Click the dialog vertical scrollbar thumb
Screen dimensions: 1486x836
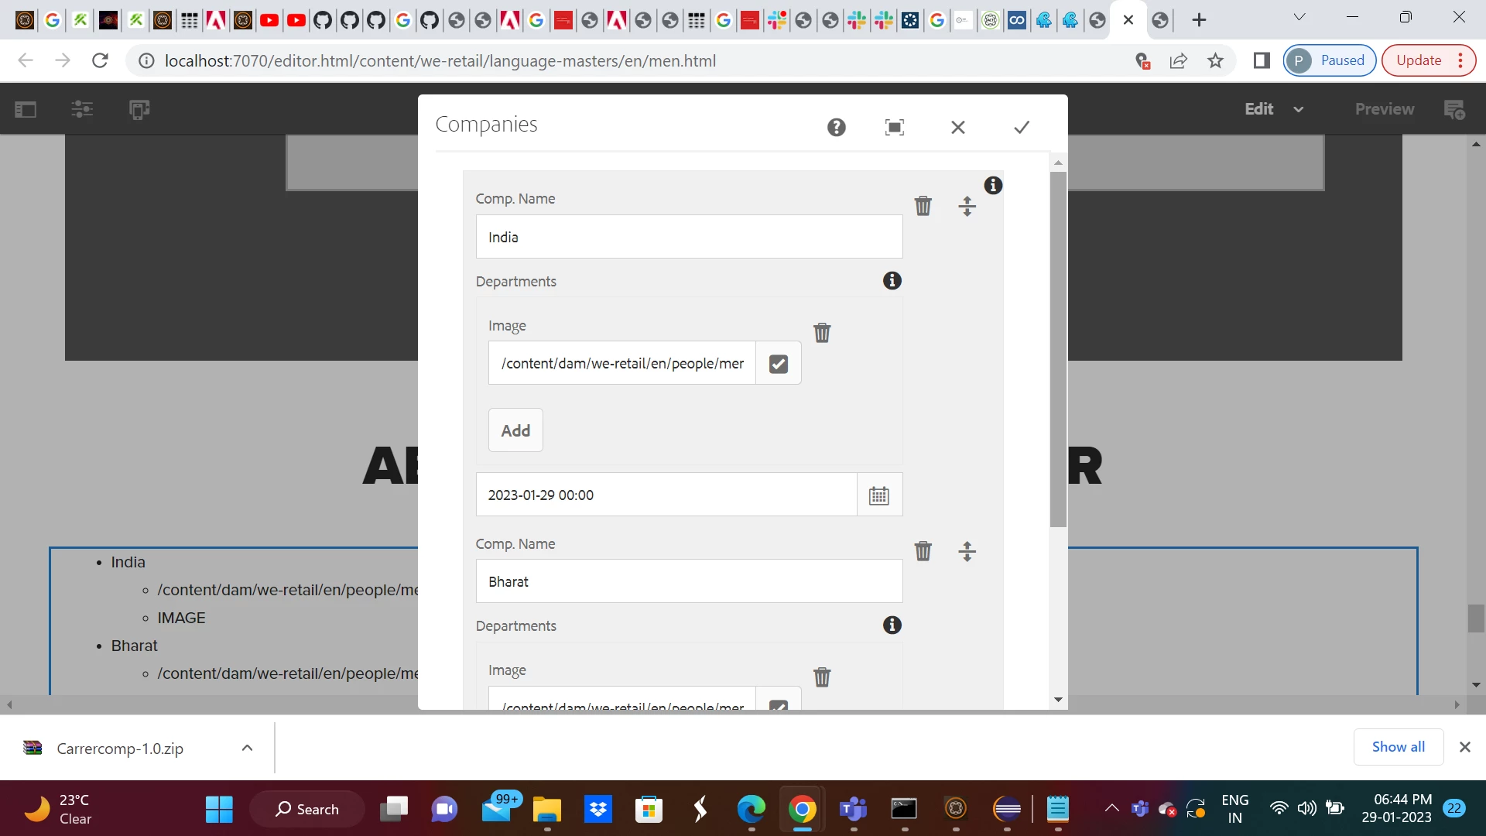pos(1058,348)
